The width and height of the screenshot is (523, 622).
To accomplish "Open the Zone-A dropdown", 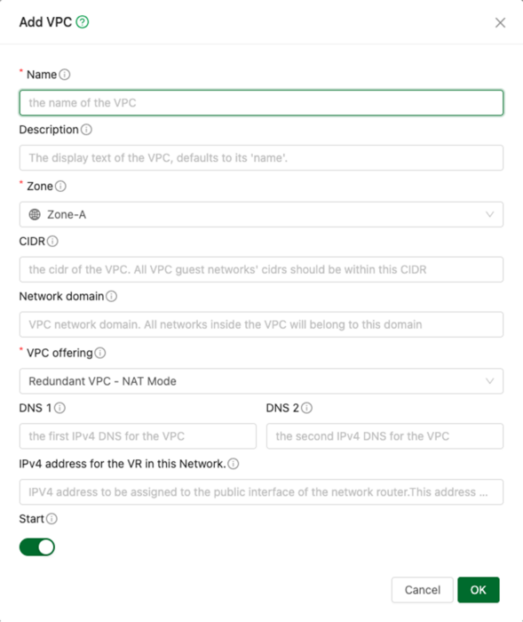I will pyautogui.click(x=261, y=215).
